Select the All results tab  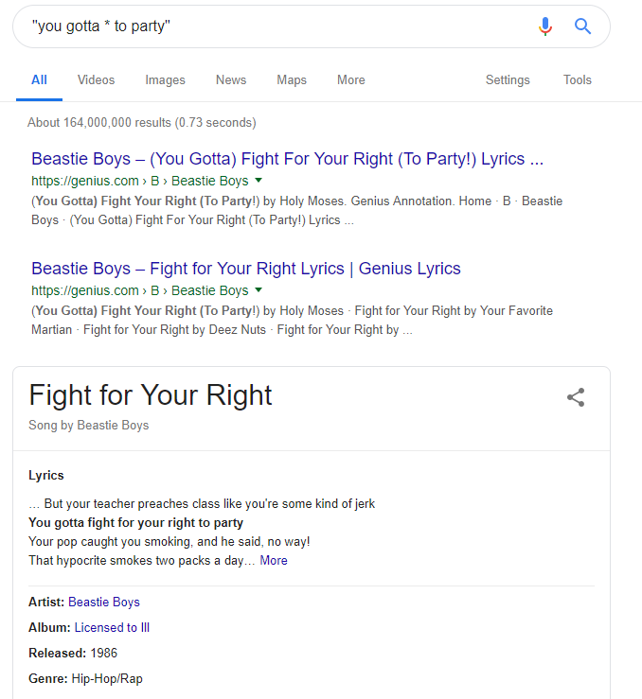[x=39, y=80]
